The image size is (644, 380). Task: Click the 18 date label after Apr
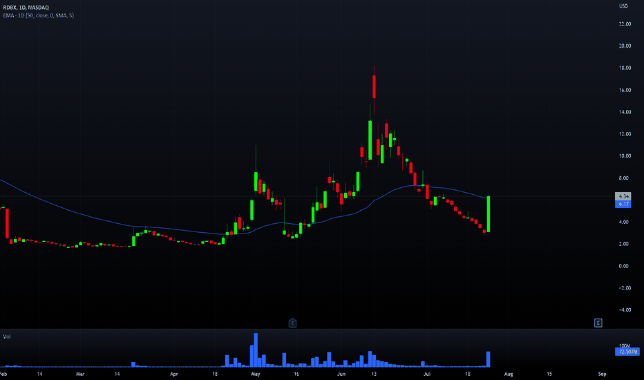click(x=215, y=374)
